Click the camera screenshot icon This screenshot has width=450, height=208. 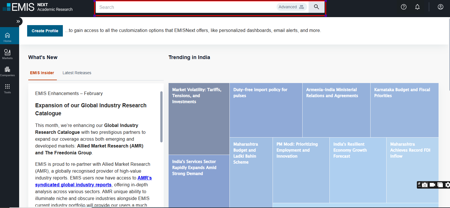coord(425,185)
